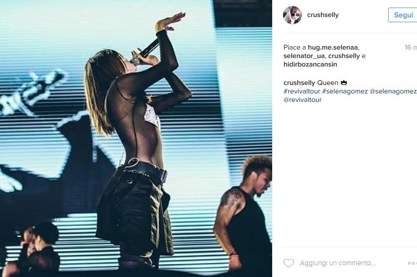Open crushselly's round profile avatar
Image resolution: width=417 pixels, height=277 pixels.
tap(292, 15)
